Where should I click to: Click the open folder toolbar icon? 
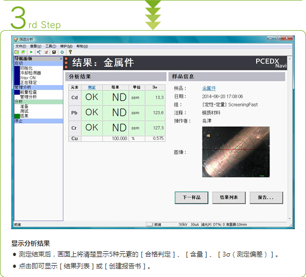pos(17,52)
